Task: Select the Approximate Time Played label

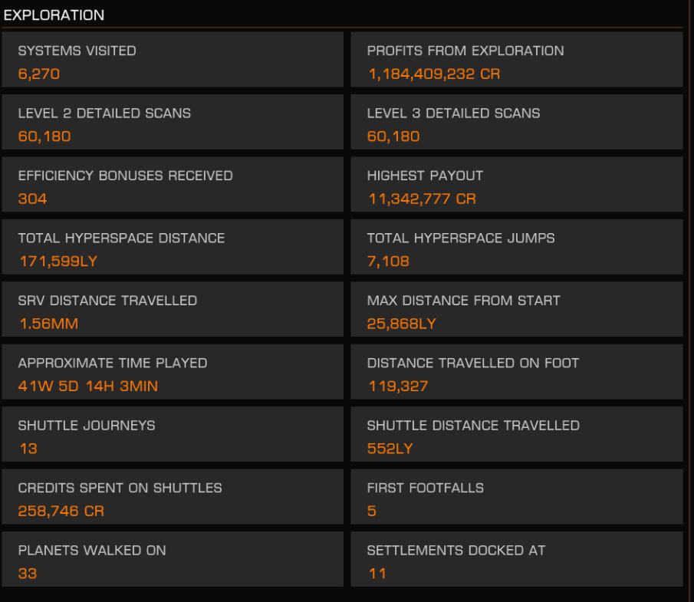Action: tap(113, 363)
